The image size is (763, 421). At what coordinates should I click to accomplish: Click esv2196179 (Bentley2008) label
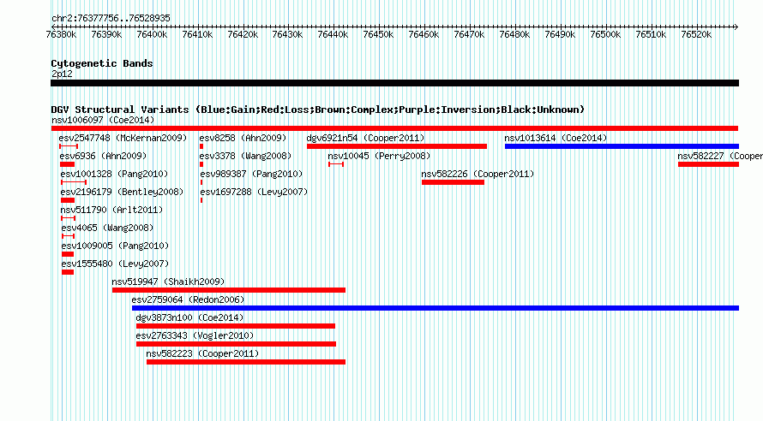(122, 192)
